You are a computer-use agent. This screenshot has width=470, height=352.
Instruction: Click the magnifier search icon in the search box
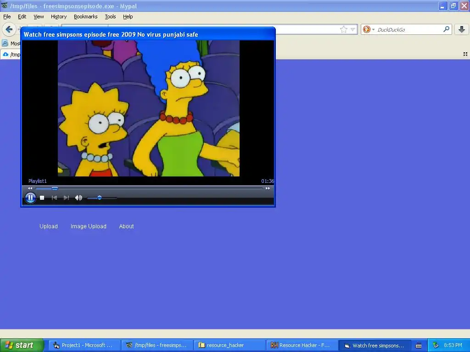click(446, 29)
